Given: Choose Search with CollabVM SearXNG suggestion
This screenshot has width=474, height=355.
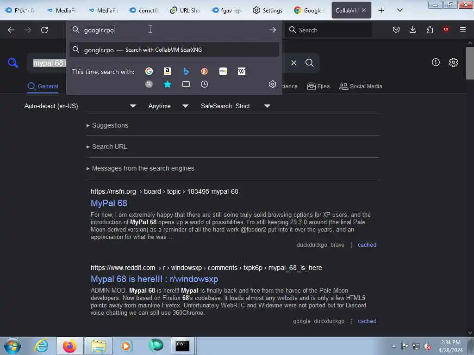Looking at the screenshot, I should [x=174, y=50].
